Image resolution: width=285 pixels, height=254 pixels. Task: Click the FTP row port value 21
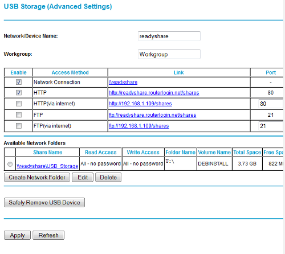[271, 115]
